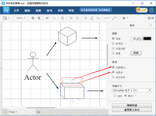Toggle the format panel icon
The height and width of the screenshot is (116, 156).
152,18
